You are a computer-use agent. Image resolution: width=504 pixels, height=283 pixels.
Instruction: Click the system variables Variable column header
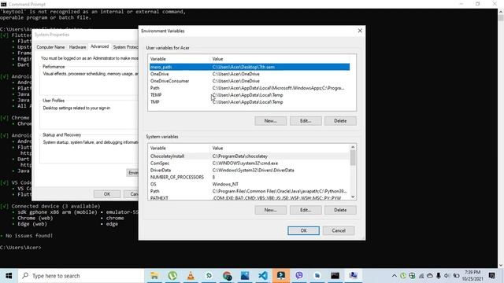(x=179, y=149)
